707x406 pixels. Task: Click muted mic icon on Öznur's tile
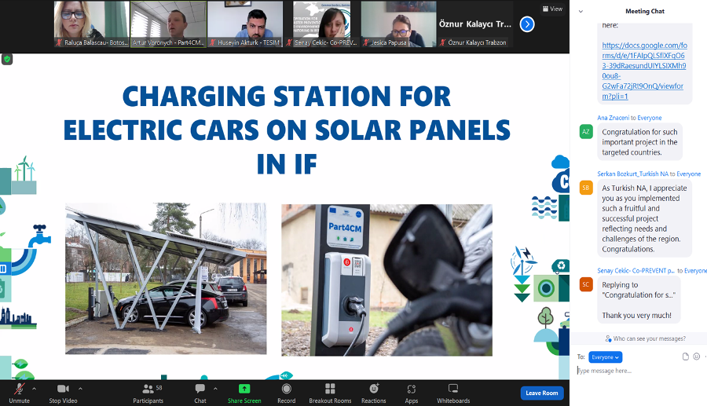coord(443,42)
